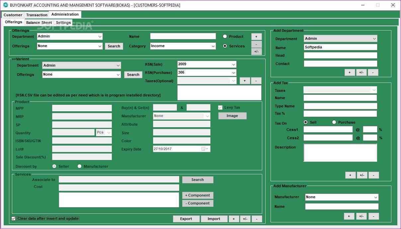
Task: Add tax with + button
Action: (x=350, y=175)
